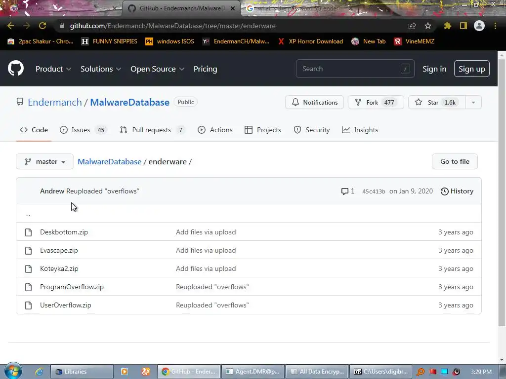Open the Endermanch owner link
Screen dimensions: 506x379
point(54,102)
